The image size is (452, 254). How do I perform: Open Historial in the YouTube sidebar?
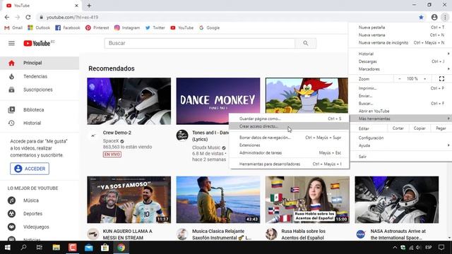tap(40, 123)
